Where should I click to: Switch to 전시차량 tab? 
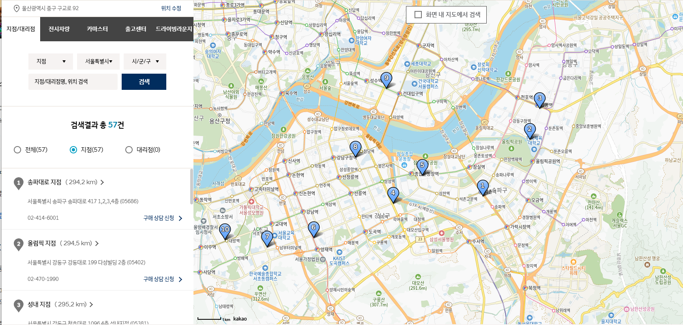click(59, 29)
